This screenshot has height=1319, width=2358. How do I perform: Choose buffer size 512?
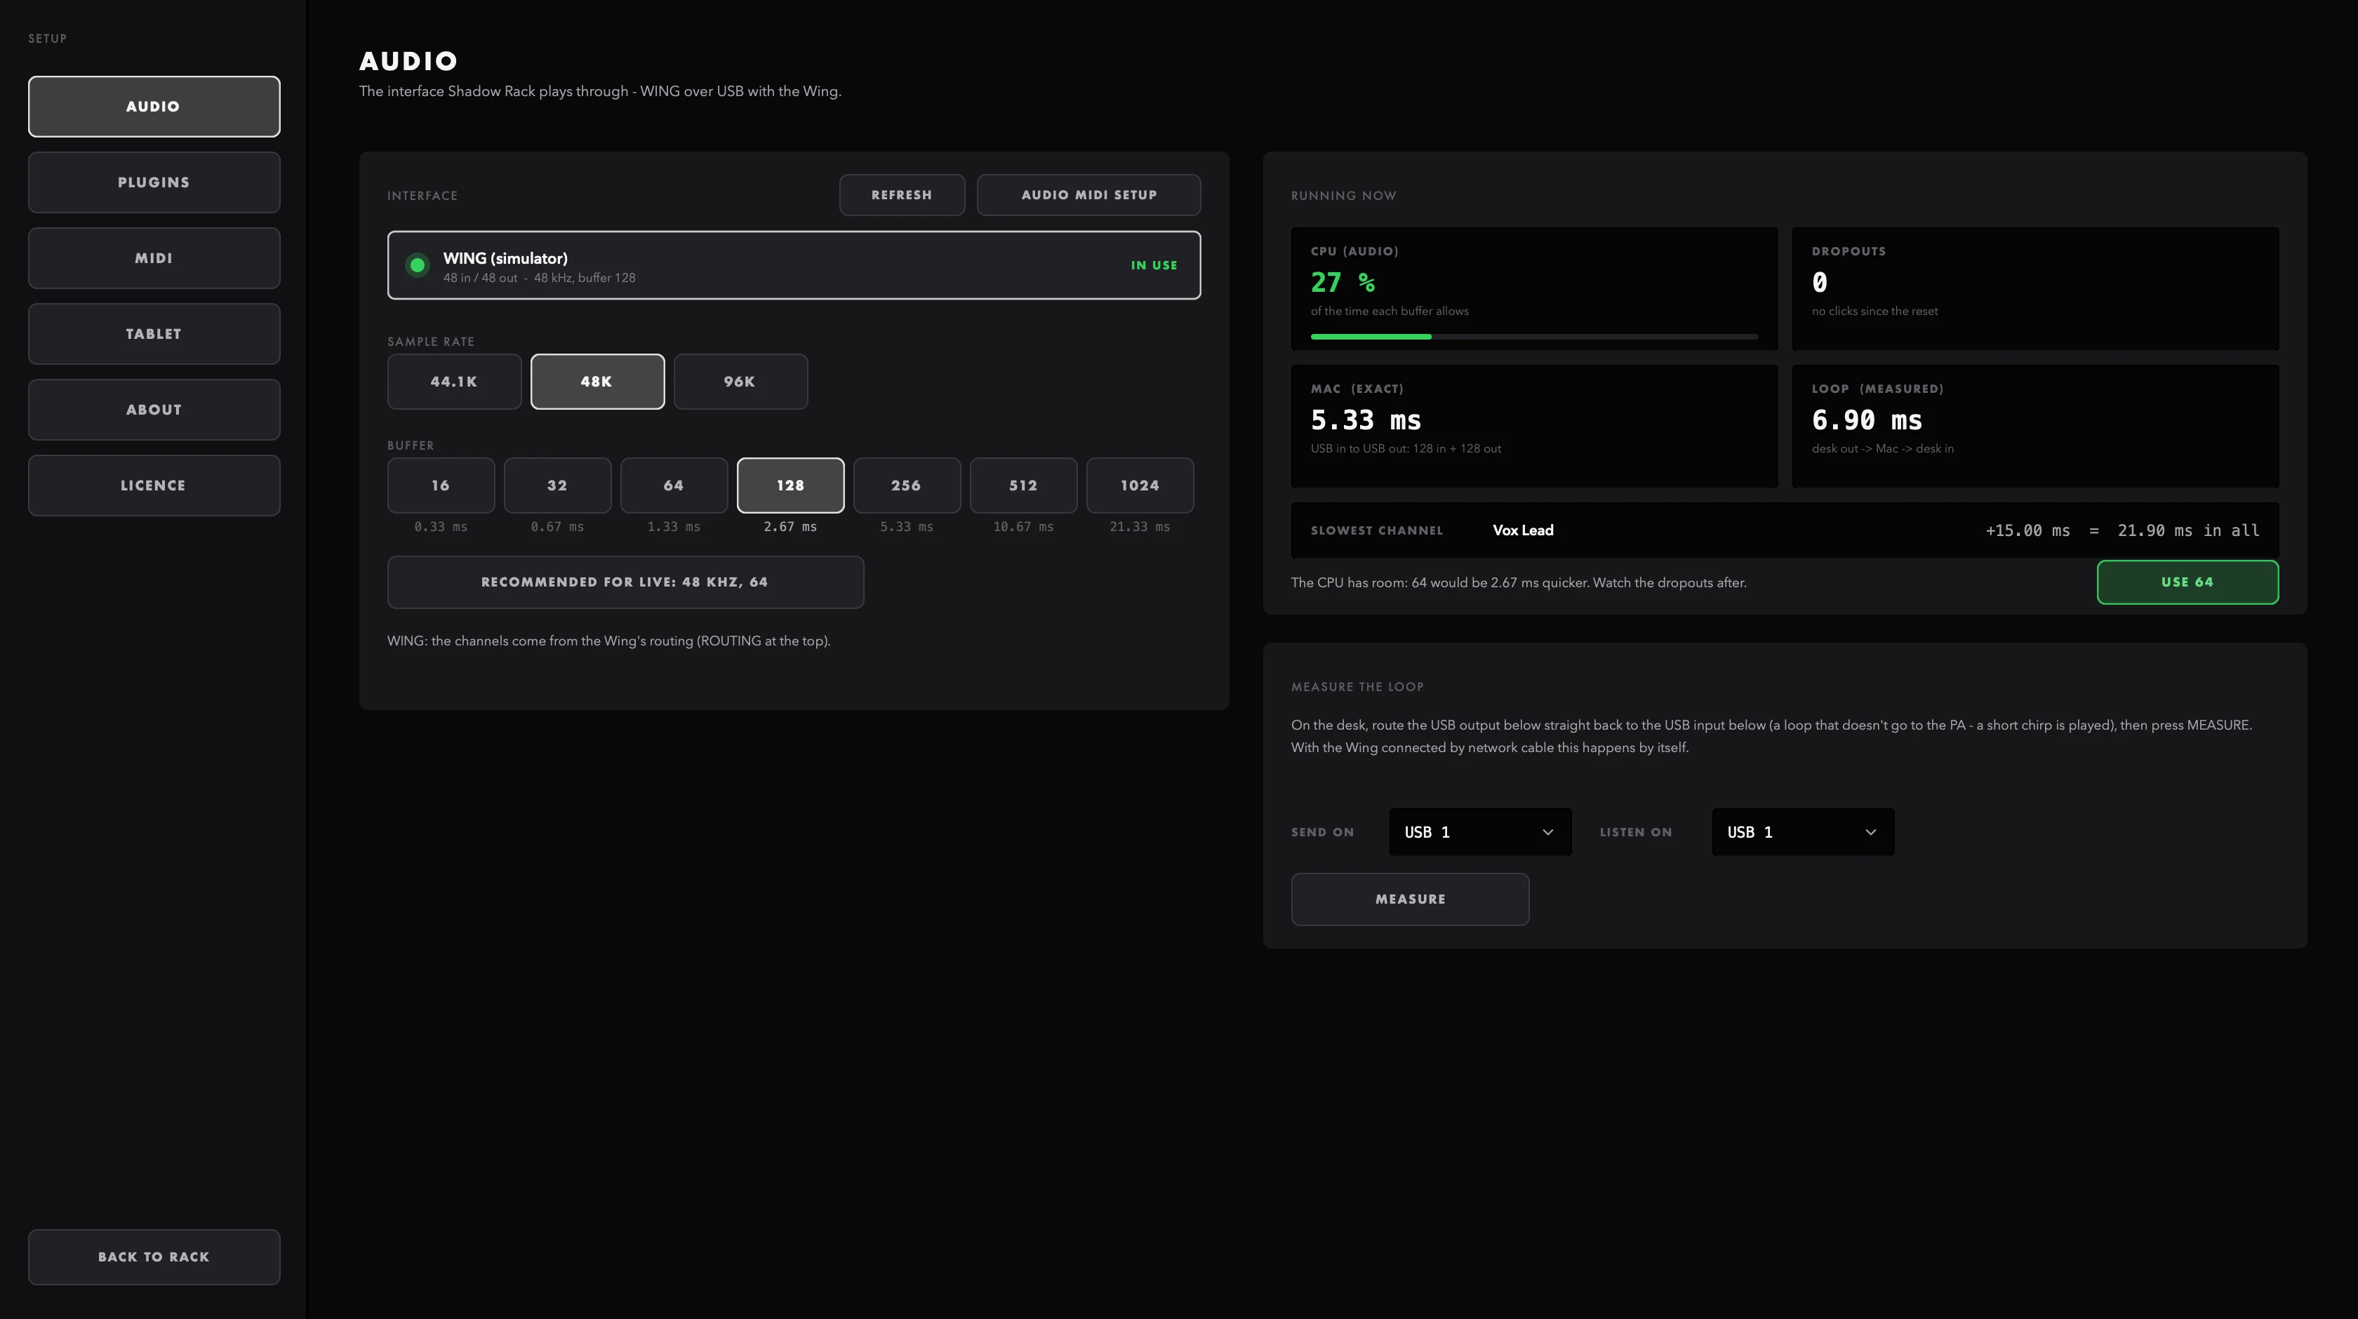tap(1023, 485)
